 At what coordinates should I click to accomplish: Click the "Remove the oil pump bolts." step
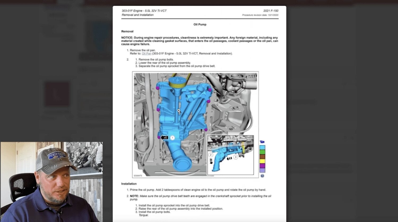[x=156, y=60]
